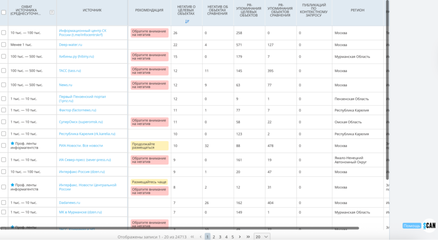Open Первый Пензенский портал (1pnz.ru) link
The width and height of the screenshot is (438, 240).
(x=83, y=98)
